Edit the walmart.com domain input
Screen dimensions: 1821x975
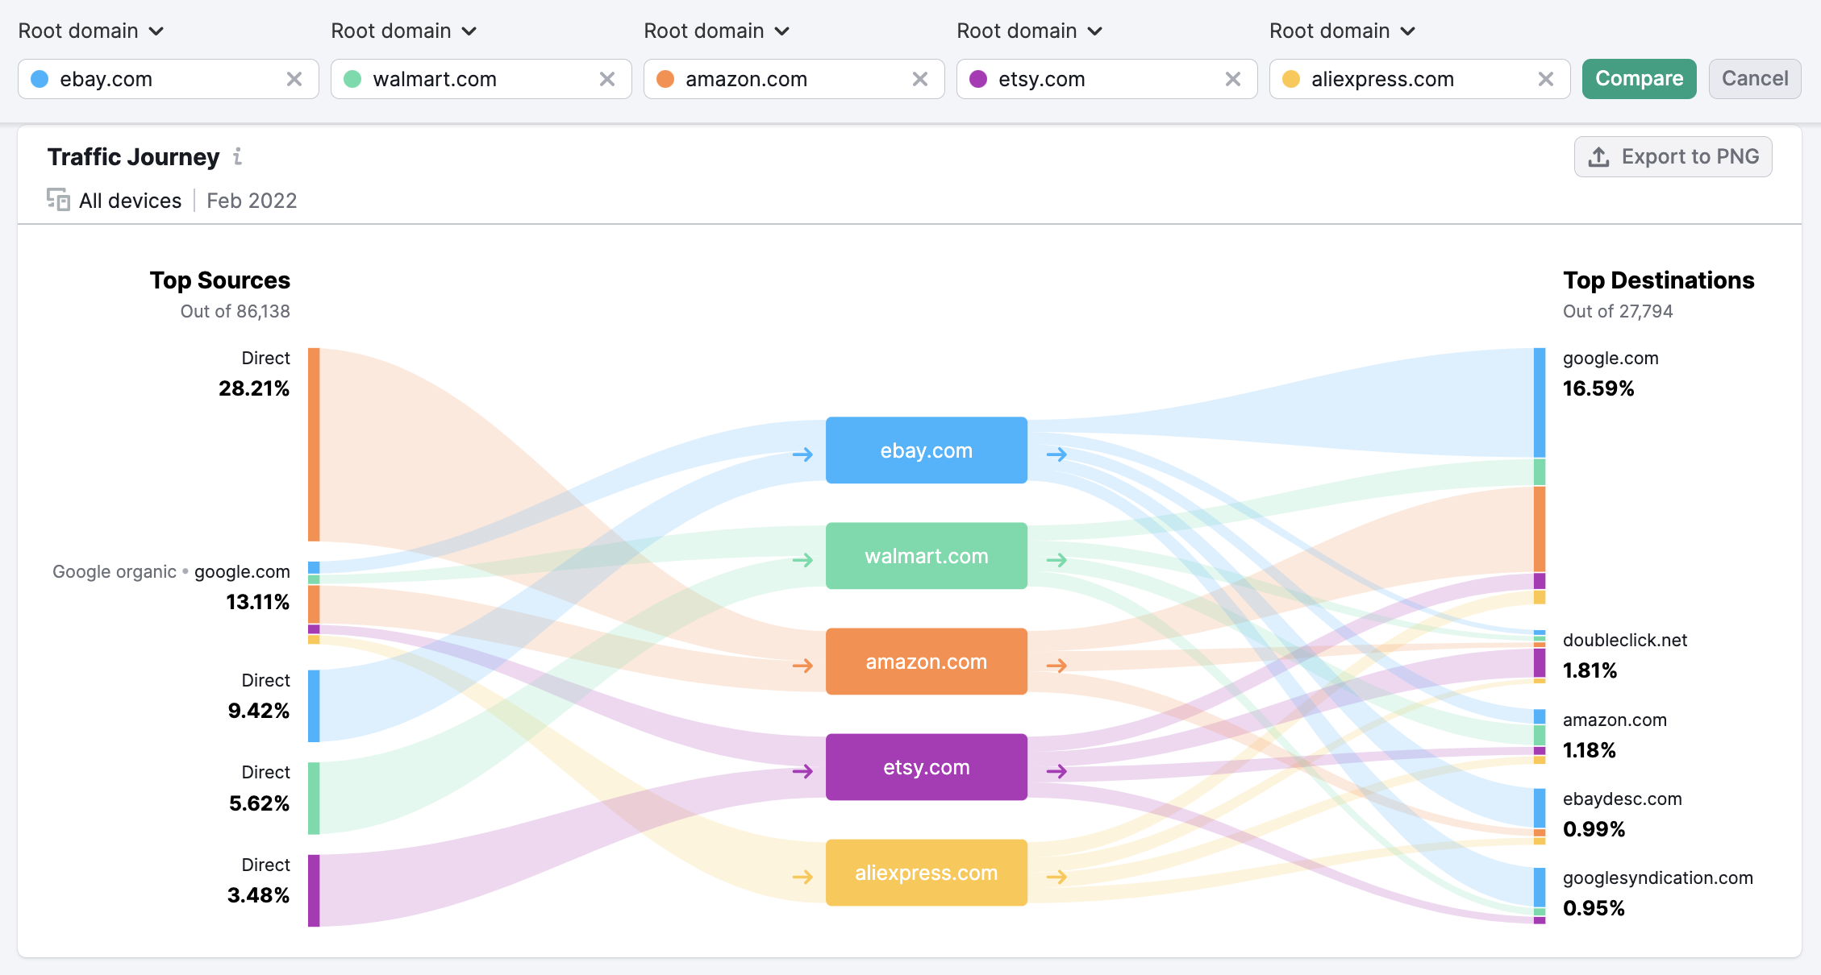[481, 79]
